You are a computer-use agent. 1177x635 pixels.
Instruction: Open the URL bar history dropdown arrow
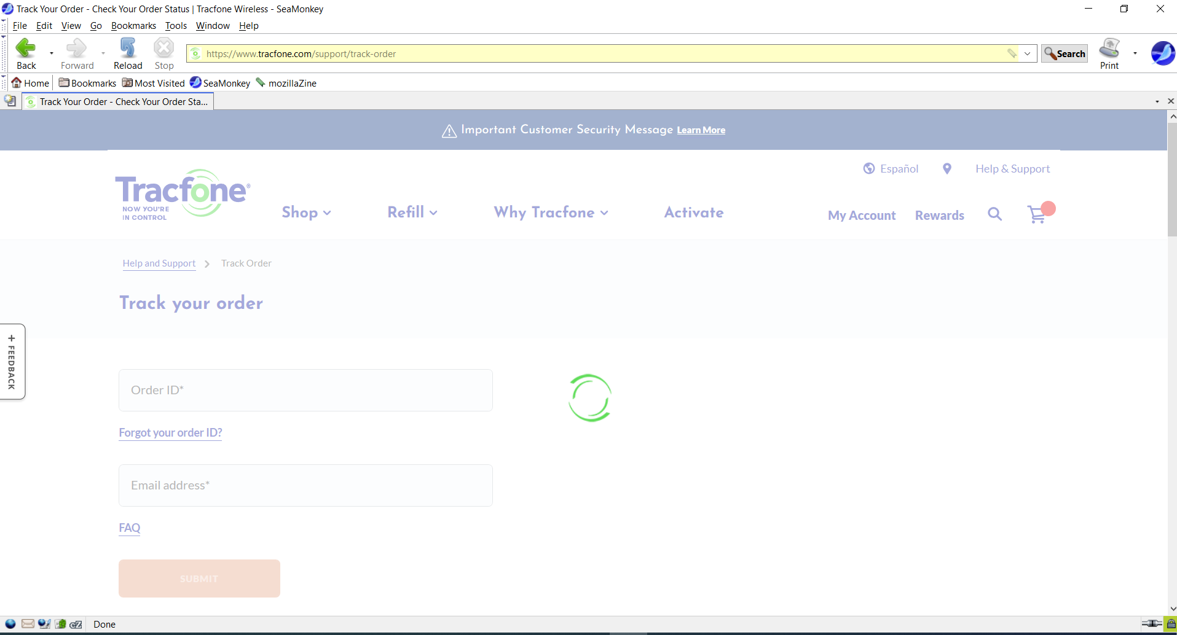pyautogui.click(x=1027, y=53)
